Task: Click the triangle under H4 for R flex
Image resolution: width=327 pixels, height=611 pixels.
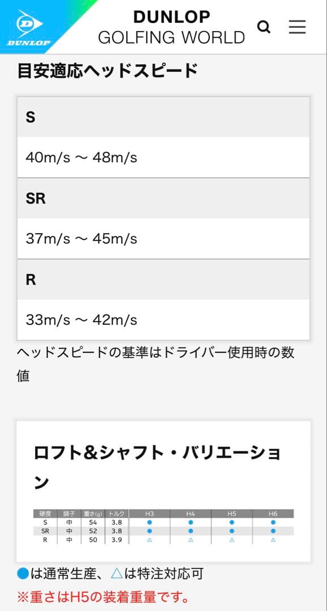Action: [190, 540]
